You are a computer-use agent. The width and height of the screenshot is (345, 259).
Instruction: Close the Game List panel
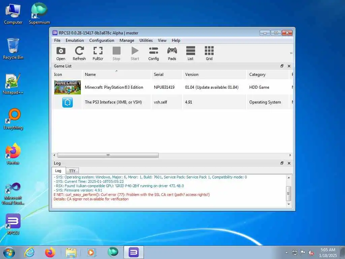289,66
